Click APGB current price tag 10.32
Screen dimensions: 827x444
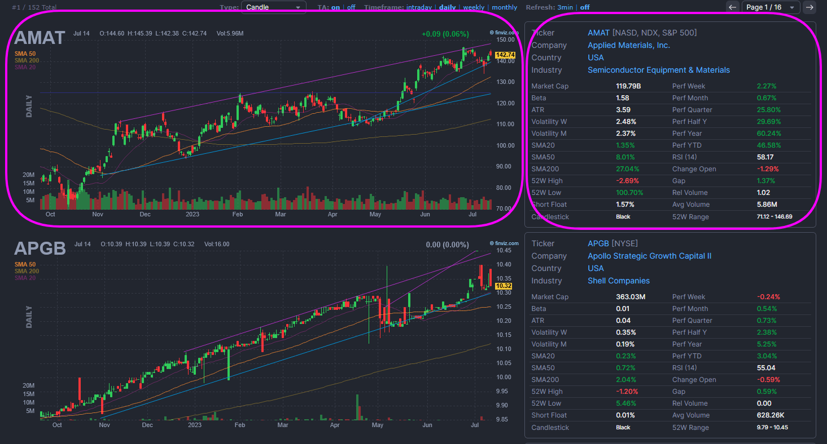tap(504, 286)
